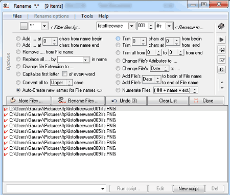The height and width of the screenshot is (195, 230).
Task: Open the 'Replace all by' combo box
Action: pos(86,60)
